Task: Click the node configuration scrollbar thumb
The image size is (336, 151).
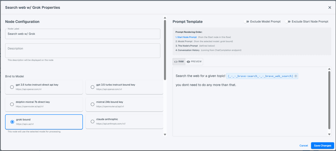Action: pos(165,50)
